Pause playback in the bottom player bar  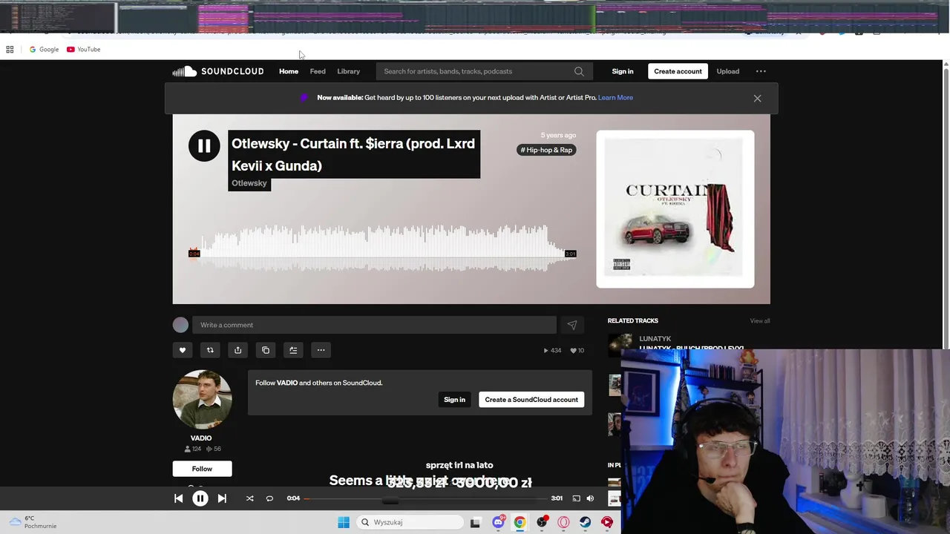point(200,498)
